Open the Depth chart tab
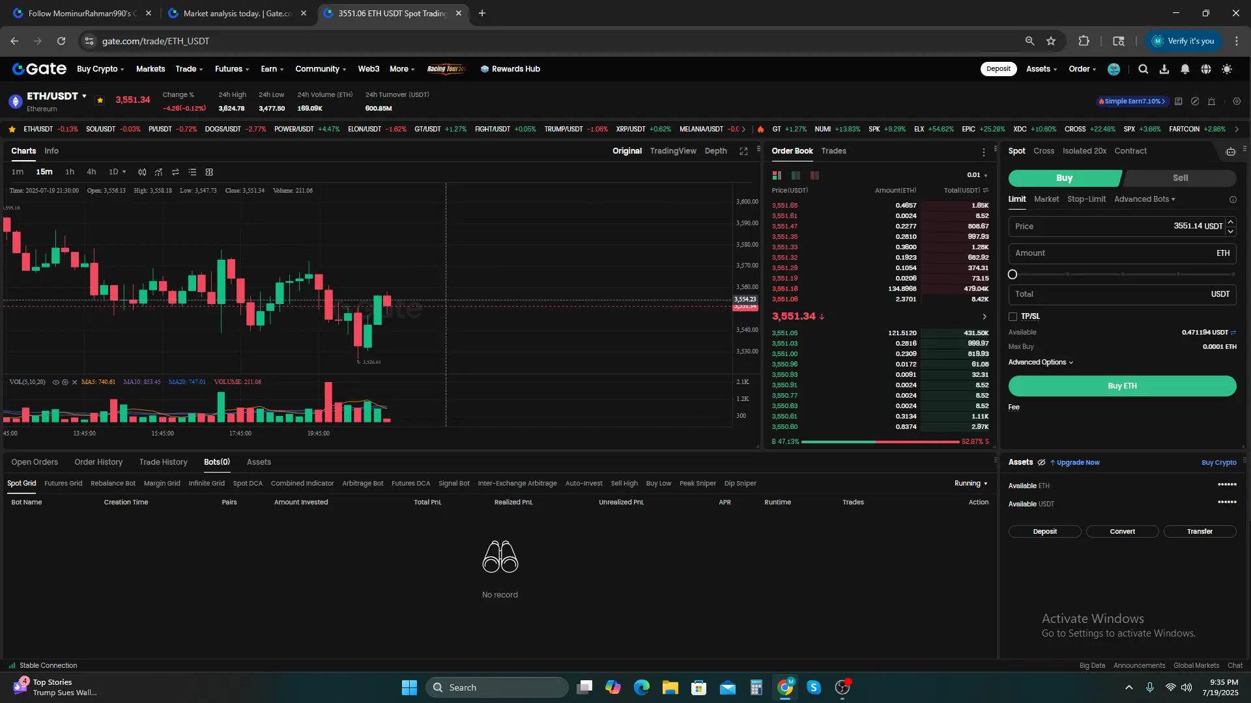1251x703 pixels. coord(715,151)
